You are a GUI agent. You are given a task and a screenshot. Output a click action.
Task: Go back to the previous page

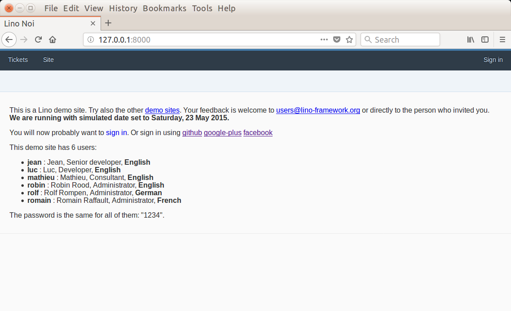(x=9, y=40)
